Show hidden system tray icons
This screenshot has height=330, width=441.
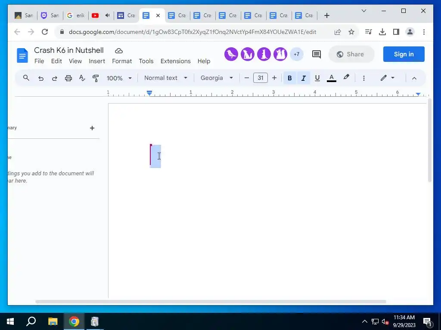[364, 321]
